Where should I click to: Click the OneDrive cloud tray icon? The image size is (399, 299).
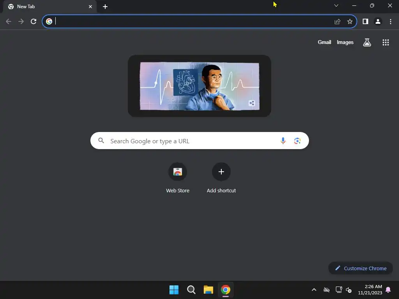[x=327, y=290]
